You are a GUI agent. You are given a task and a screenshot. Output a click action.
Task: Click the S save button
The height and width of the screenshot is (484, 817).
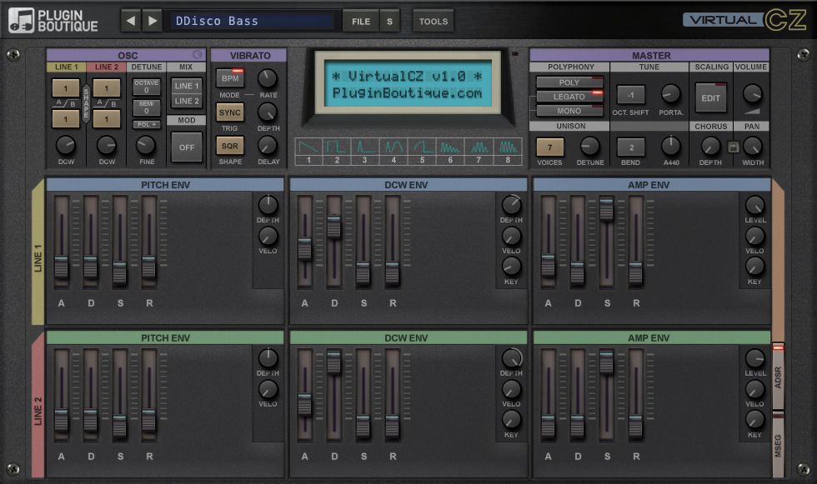click(x=390, y=22)
